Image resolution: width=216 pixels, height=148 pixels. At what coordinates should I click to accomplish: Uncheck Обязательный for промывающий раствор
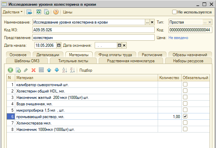(x=185, y=116)
